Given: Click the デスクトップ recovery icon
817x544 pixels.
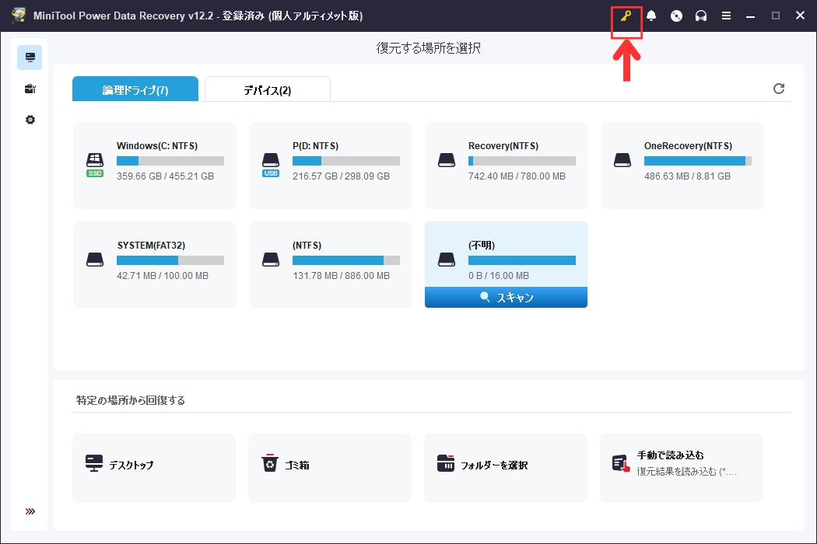Looking at the screenshot, I should pyautogui.click(x=94, y=463).
